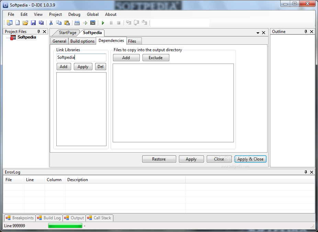Click the Restore button
Image resolution: width=318 pixels, height=232 pixels.
pos(159,159)
